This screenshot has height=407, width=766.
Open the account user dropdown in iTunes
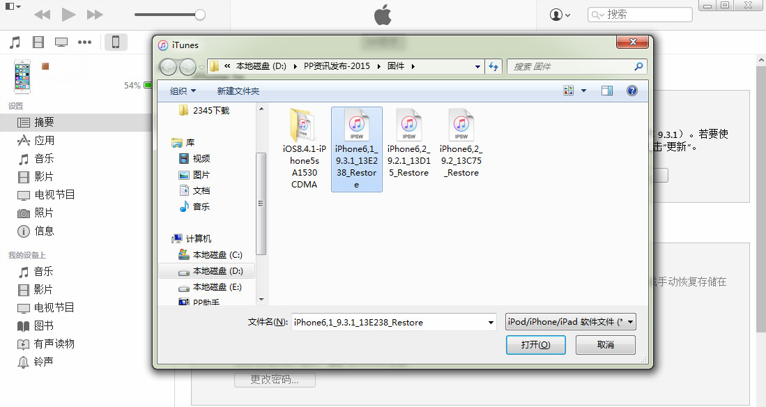pos(560,15)
